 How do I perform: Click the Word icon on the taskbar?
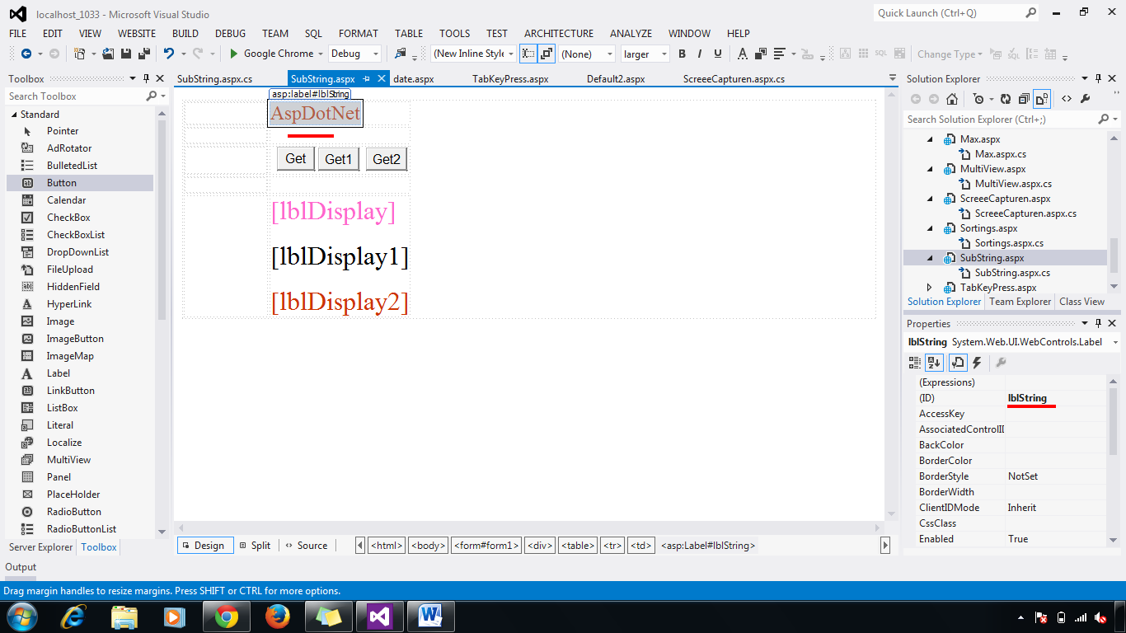point(430,616)
